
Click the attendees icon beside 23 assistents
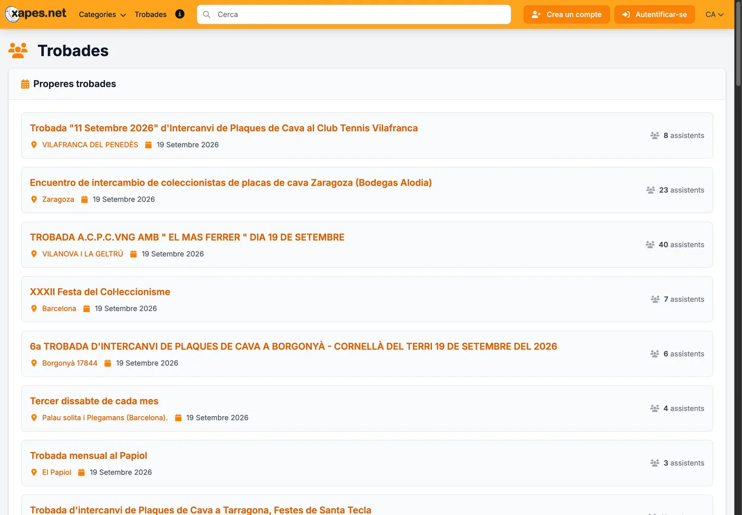tap(651, 190)
